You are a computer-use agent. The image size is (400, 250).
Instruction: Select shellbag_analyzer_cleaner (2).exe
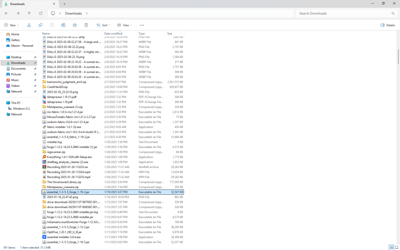pyautogui.click(x=112, y=162)
